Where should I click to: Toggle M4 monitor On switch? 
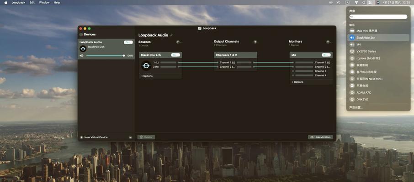click(326, 55)
